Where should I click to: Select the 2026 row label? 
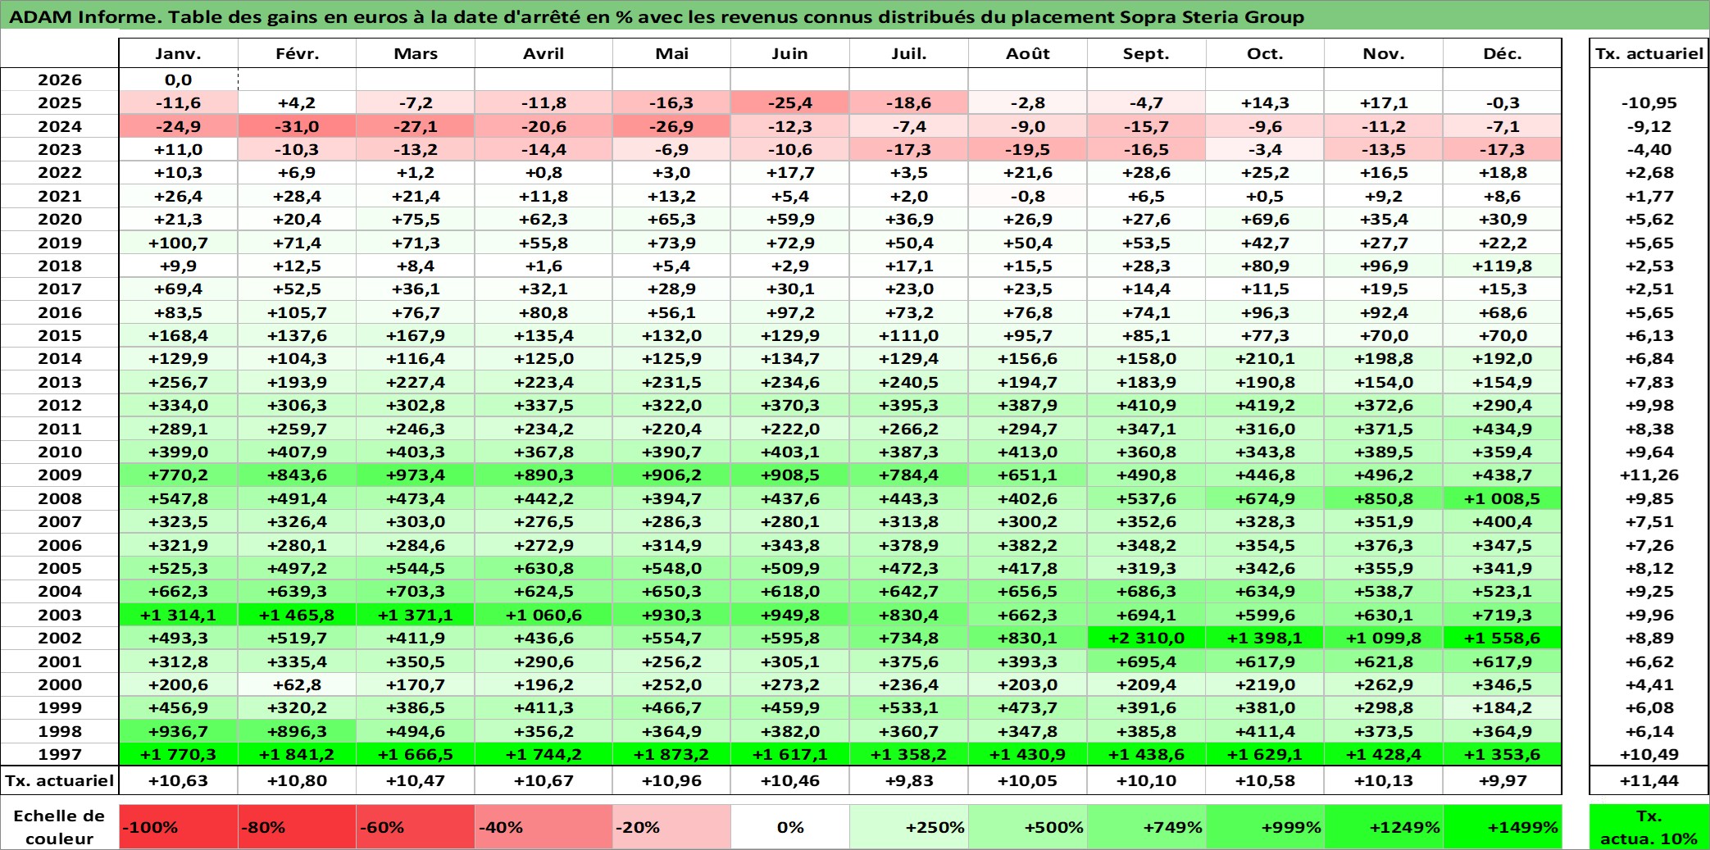click(60, 80)
